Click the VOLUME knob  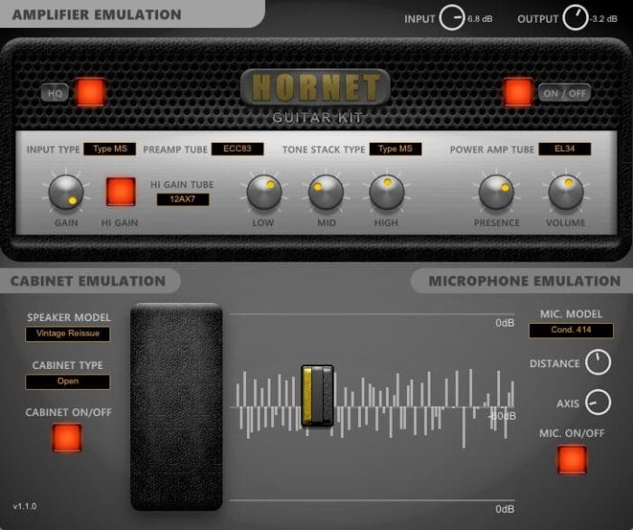coord(565,192)
